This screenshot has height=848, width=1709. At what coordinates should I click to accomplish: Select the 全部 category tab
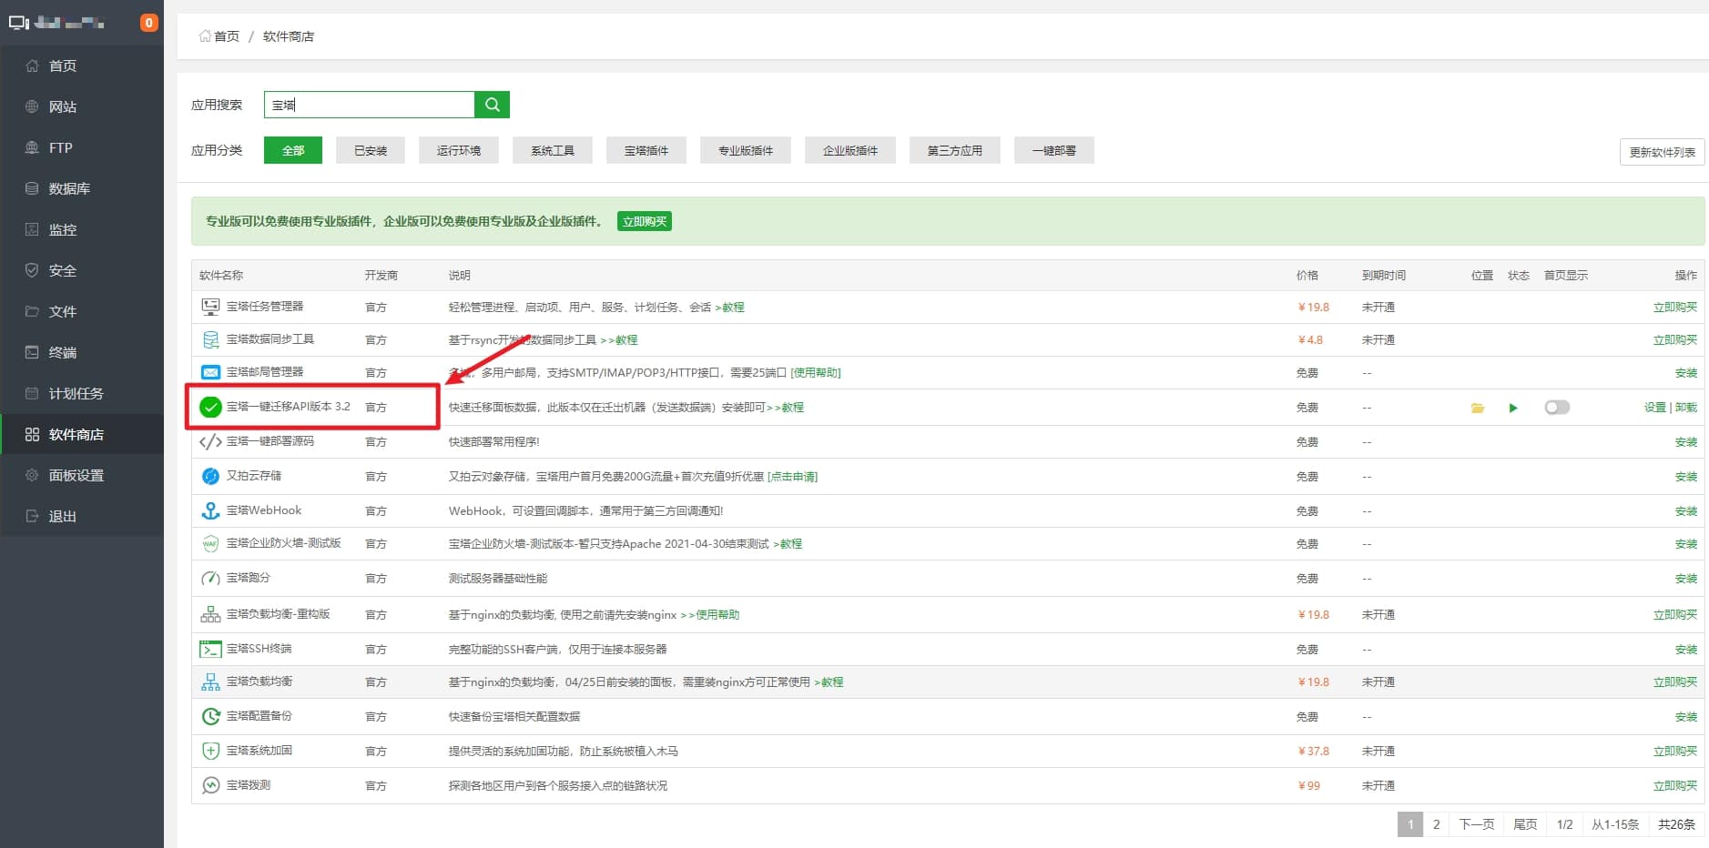point(293,150)
